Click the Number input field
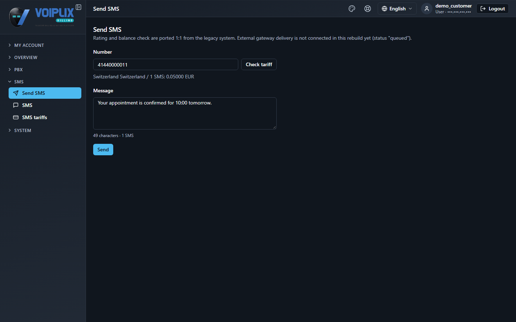This screenshot has height=322, width=516. click(166, 64)
